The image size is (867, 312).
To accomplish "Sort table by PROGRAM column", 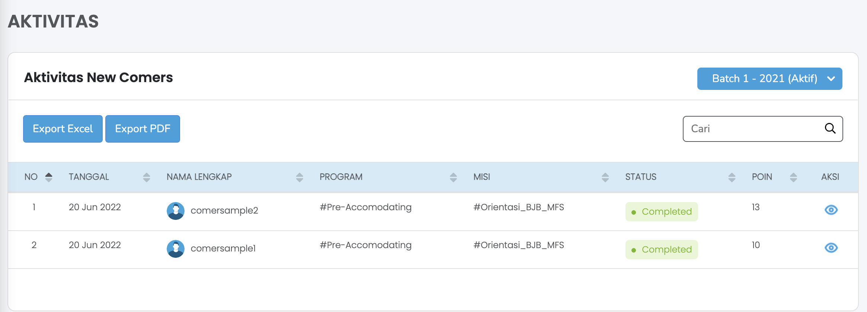I will click(x=453, y=177).
